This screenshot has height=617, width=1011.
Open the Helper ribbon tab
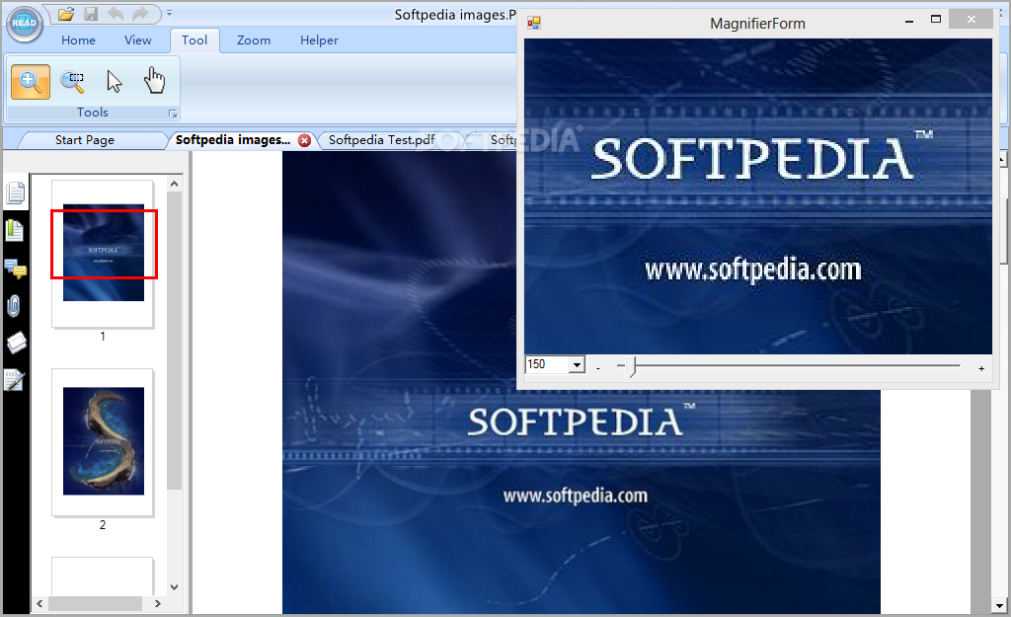point(319,39)
